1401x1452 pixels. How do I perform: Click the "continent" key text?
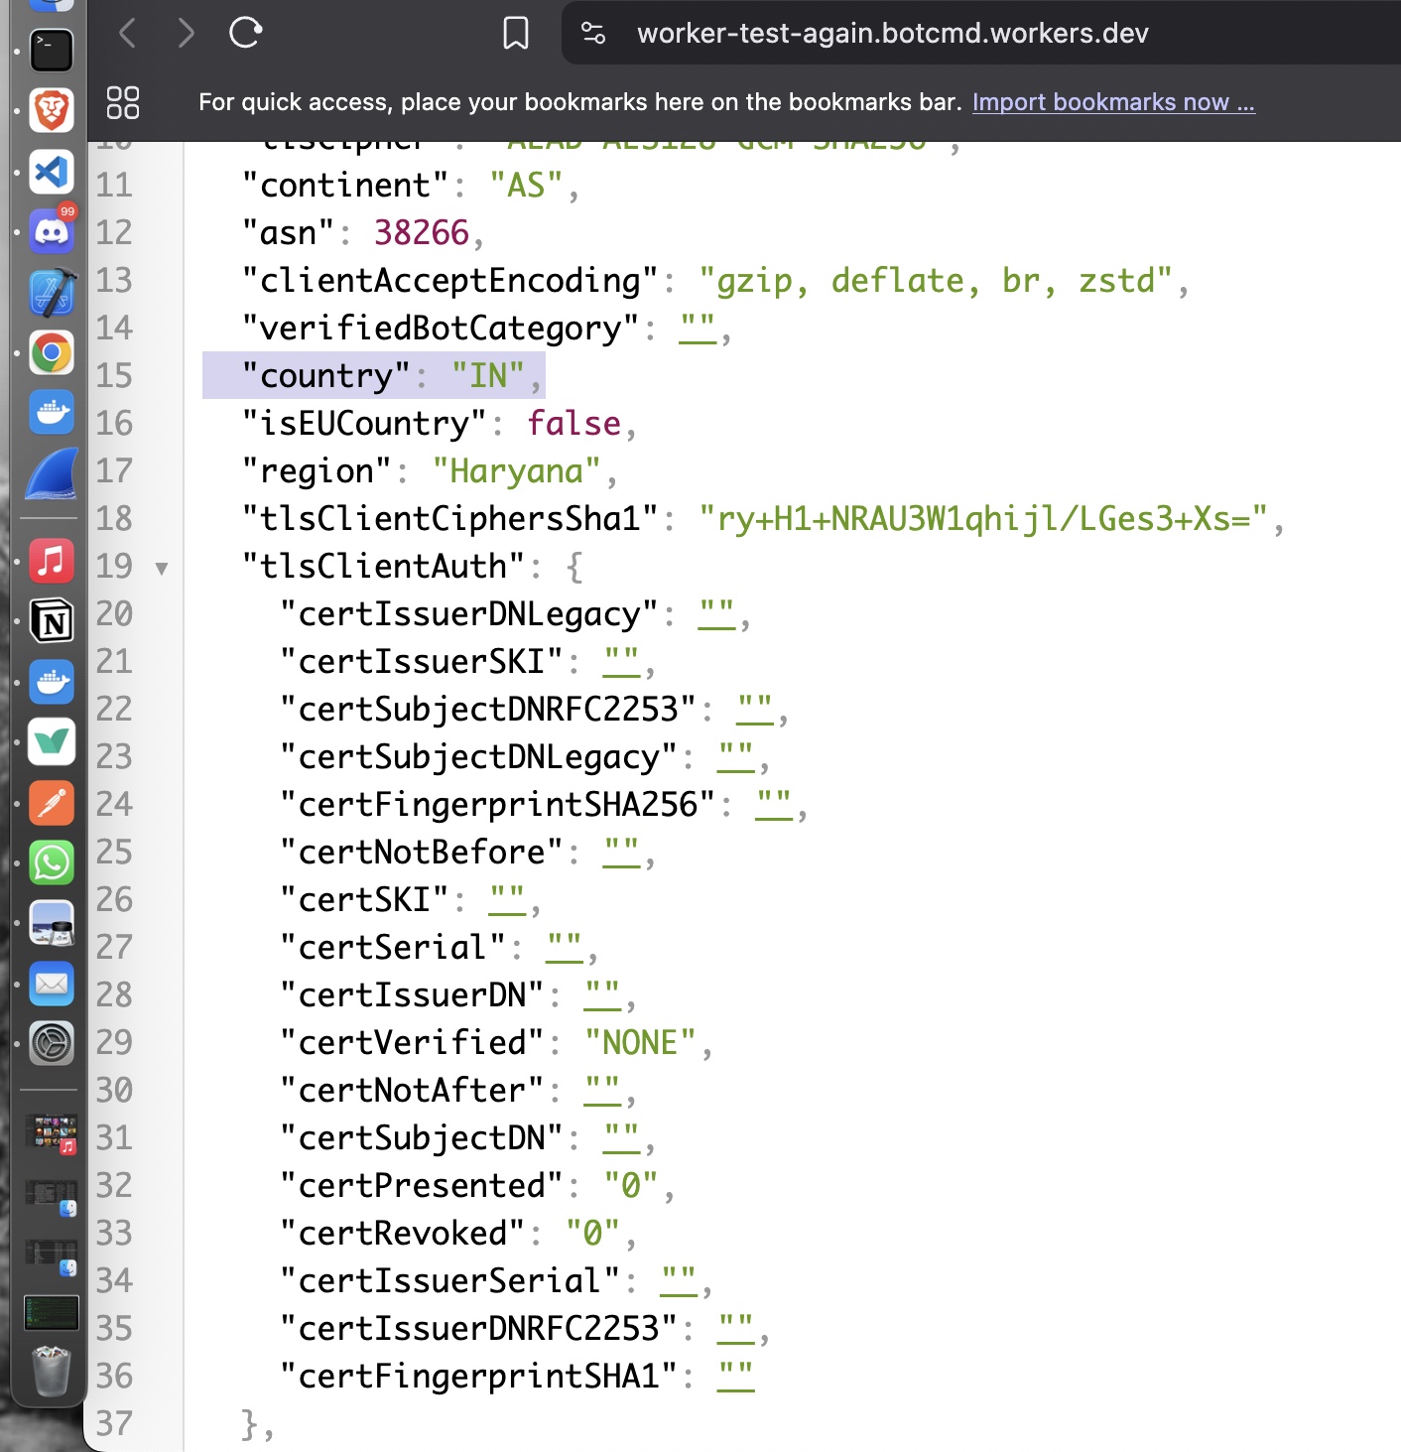tap(346, 186)
